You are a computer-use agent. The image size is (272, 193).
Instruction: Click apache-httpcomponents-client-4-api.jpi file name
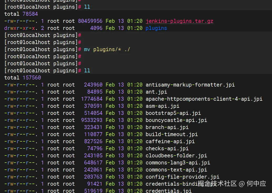[x=204, y=99]
